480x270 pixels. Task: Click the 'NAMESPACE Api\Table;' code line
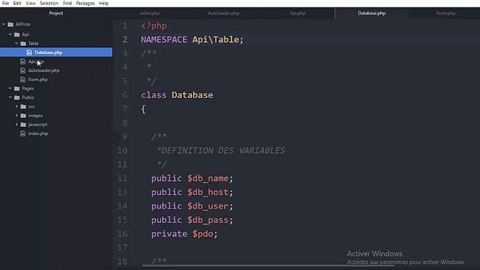pyautogui.click(x=192, y=40)
